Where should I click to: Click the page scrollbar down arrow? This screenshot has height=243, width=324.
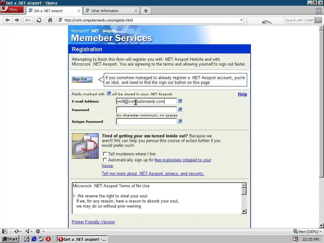pos(321,225)
